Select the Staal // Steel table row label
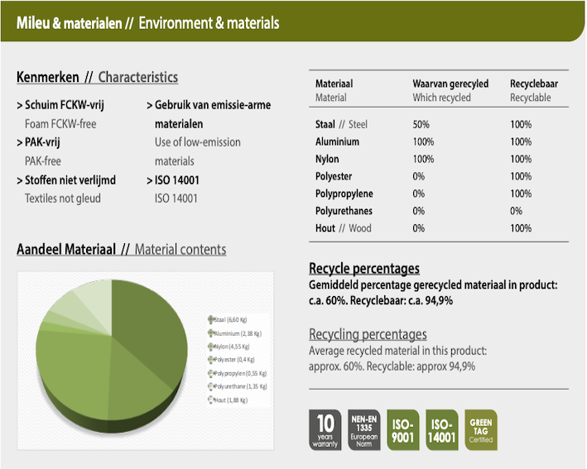 341,124
